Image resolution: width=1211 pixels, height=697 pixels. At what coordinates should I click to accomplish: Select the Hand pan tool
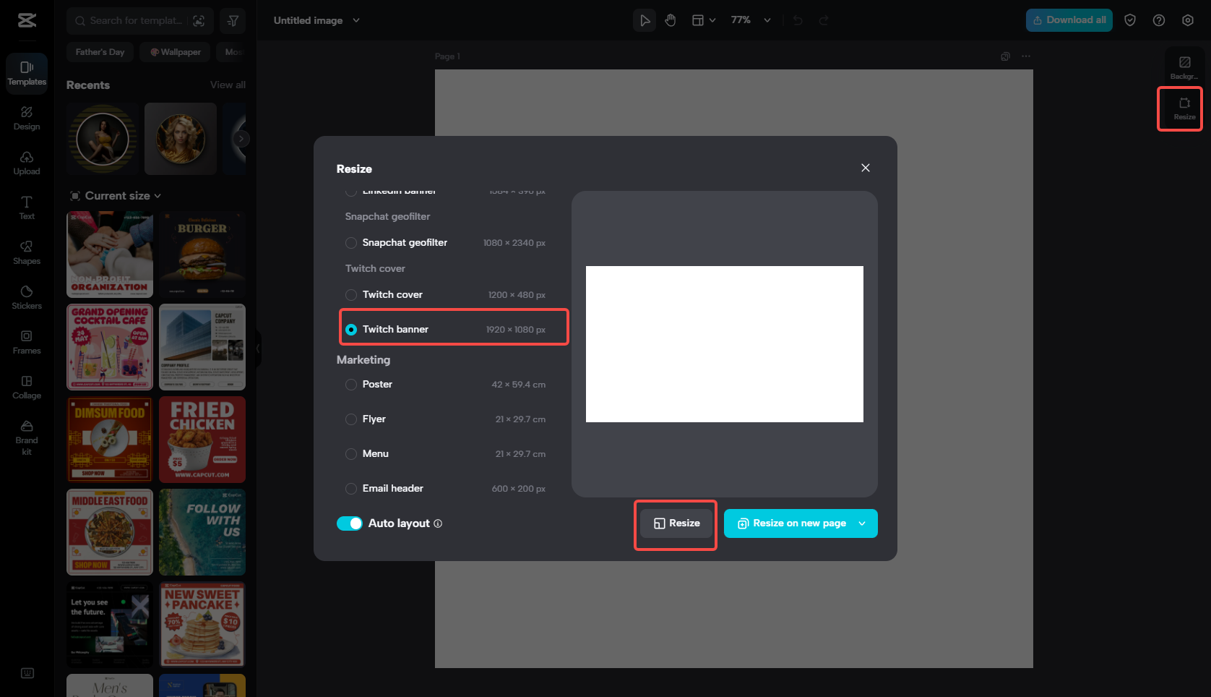pos(670,20)
